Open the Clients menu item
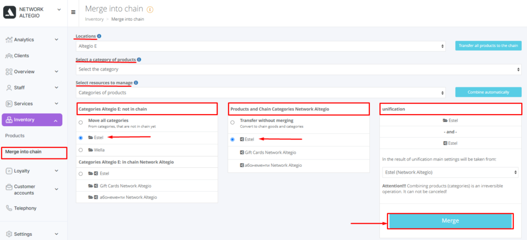Viewport: 527px width, 240px height. (22, 56)
